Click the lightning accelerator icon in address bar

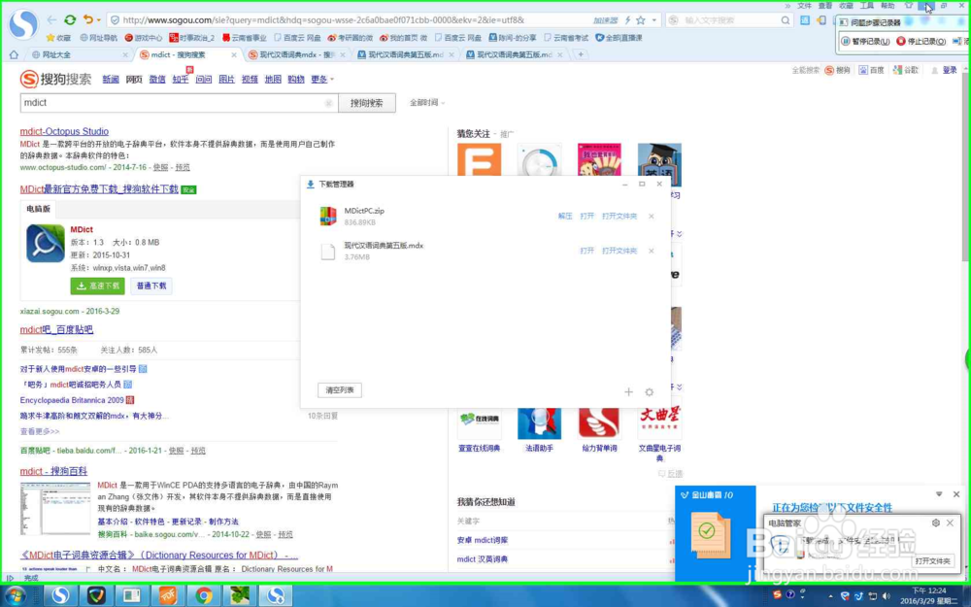pyautogui.click(x=627, y=20)
